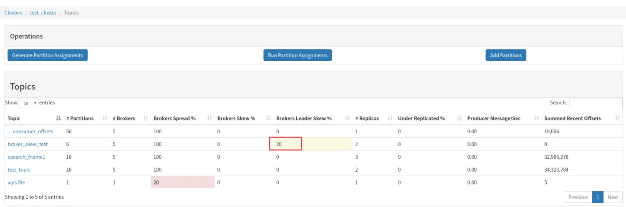This screenshot has height=207, width=626.
Task: Sort by Brokers Skew % icon
Action: pyautogui.click(x=268, y=118)
